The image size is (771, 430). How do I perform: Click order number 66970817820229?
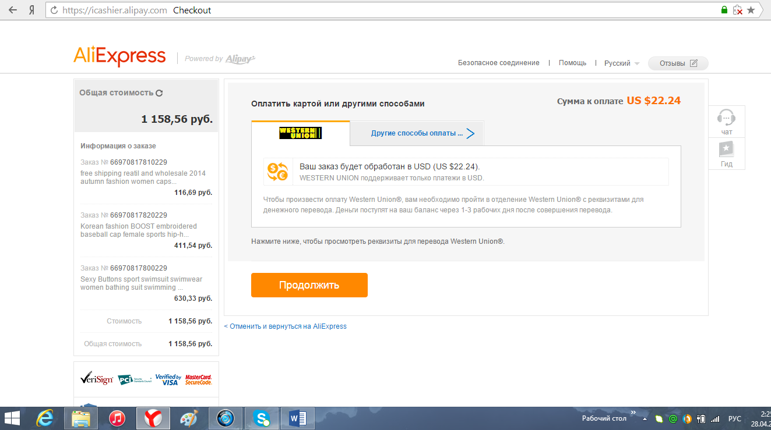139,215
